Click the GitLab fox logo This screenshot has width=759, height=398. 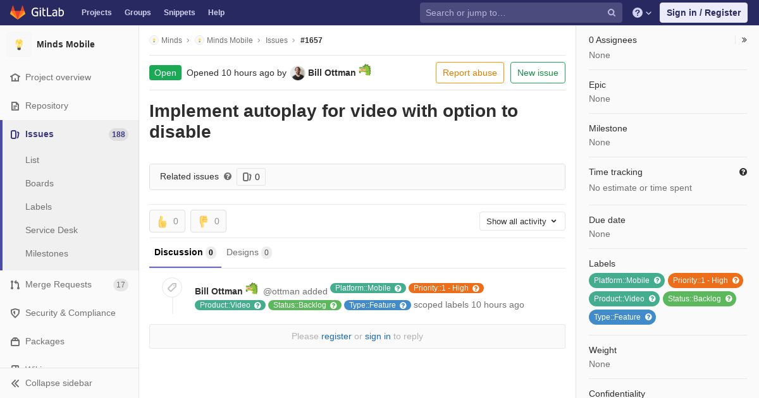click(x=18, y=12)
